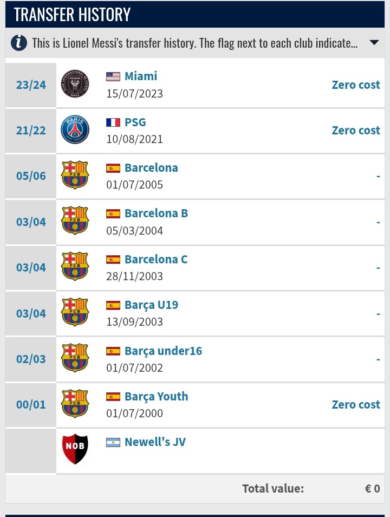Click the USA flag next to Miami
The height and width of the screenshot is (517, 390).
coord(113,76)
